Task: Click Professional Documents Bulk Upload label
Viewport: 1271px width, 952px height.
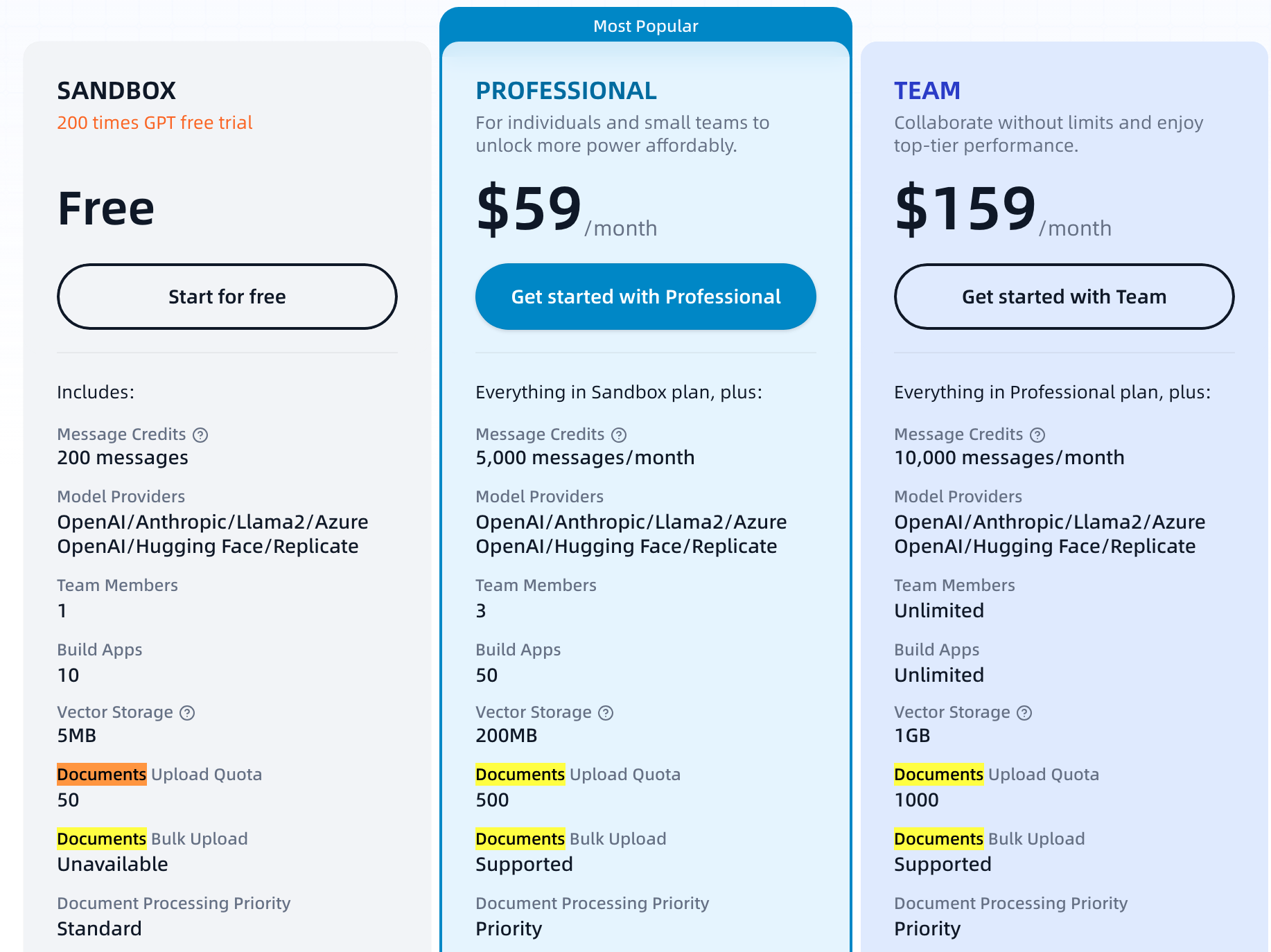Action: (x=571, y=839)
